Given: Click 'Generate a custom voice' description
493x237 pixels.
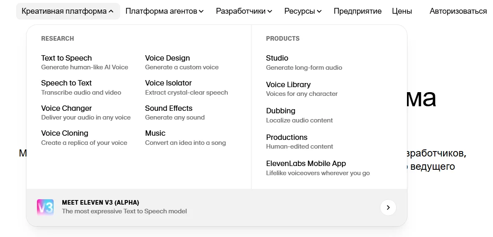Looking at the screenshot, I should [x=182, y=67].
